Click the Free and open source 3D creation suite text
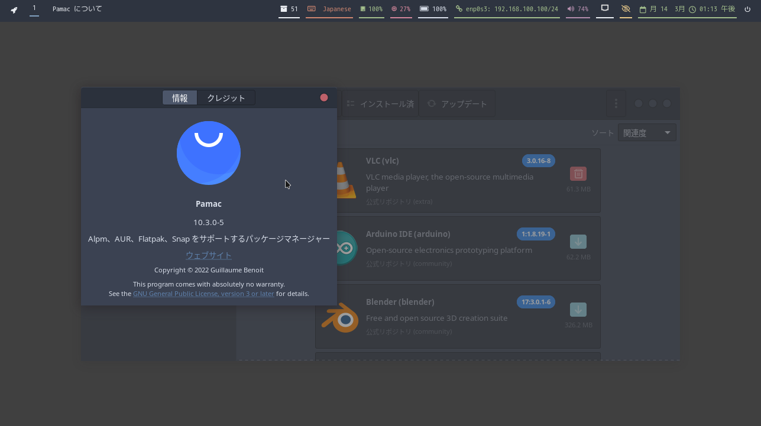Viewport: 761px width, 426px height. [436, 318]
